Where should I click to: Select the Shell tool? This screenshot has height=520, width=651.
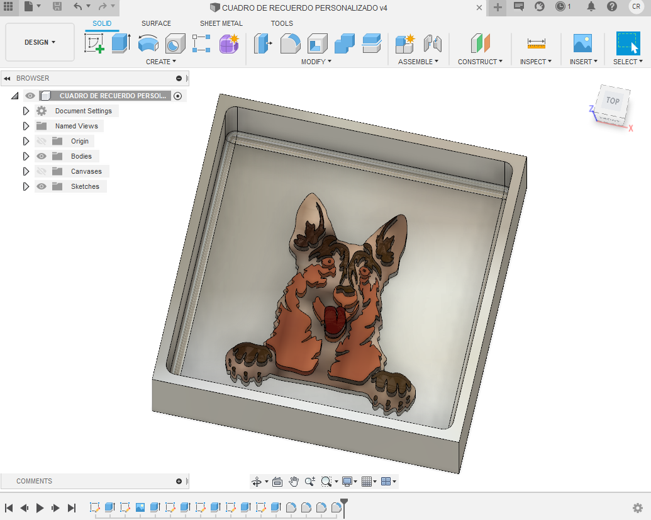click(318, 43)
